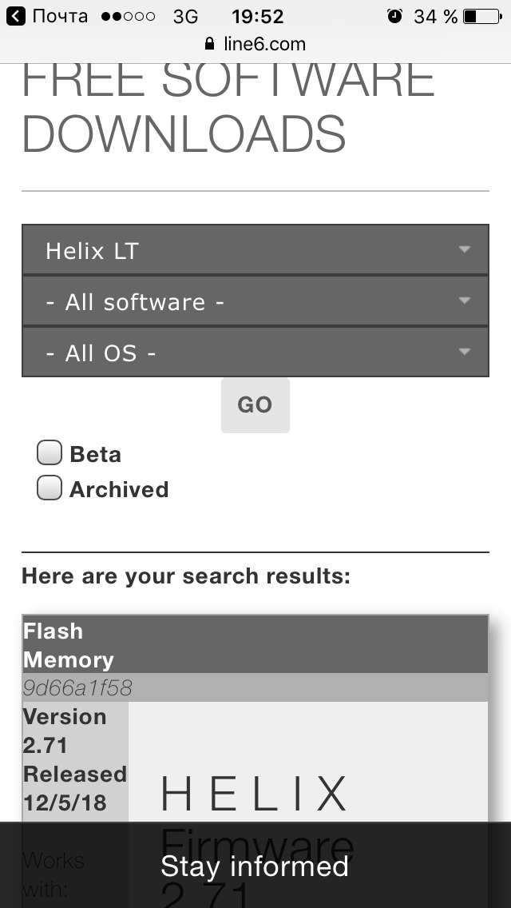Select the 9d66a1f58 checksum text

[x=77, y=687]
